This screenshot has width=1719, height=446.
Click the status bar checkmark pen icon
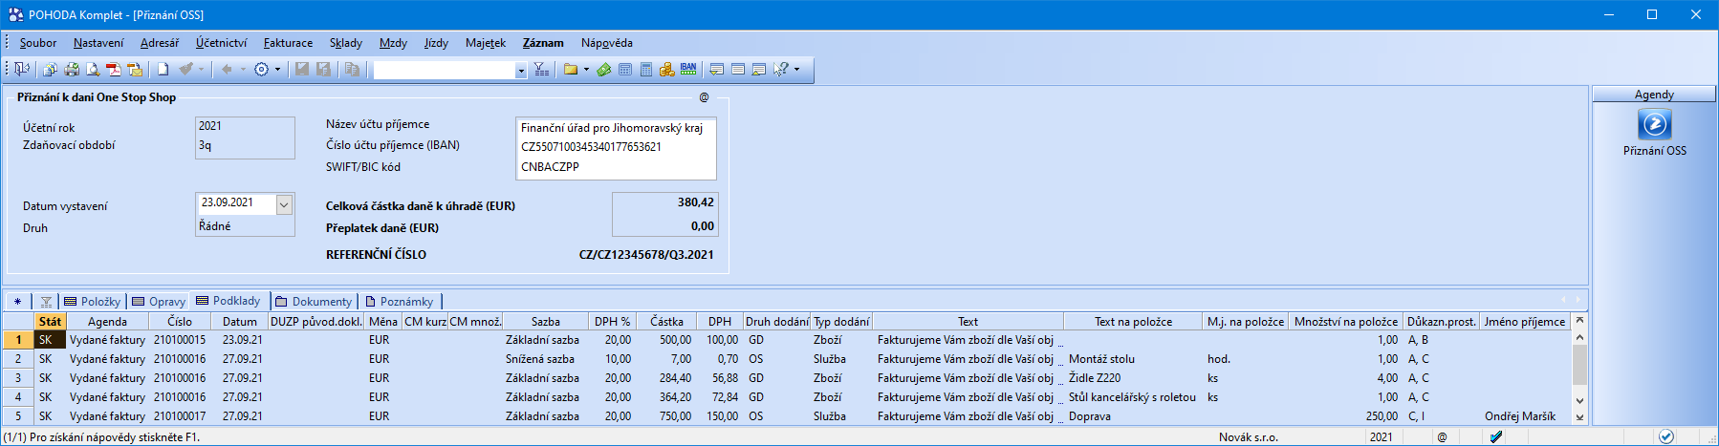pos(1496,436)
